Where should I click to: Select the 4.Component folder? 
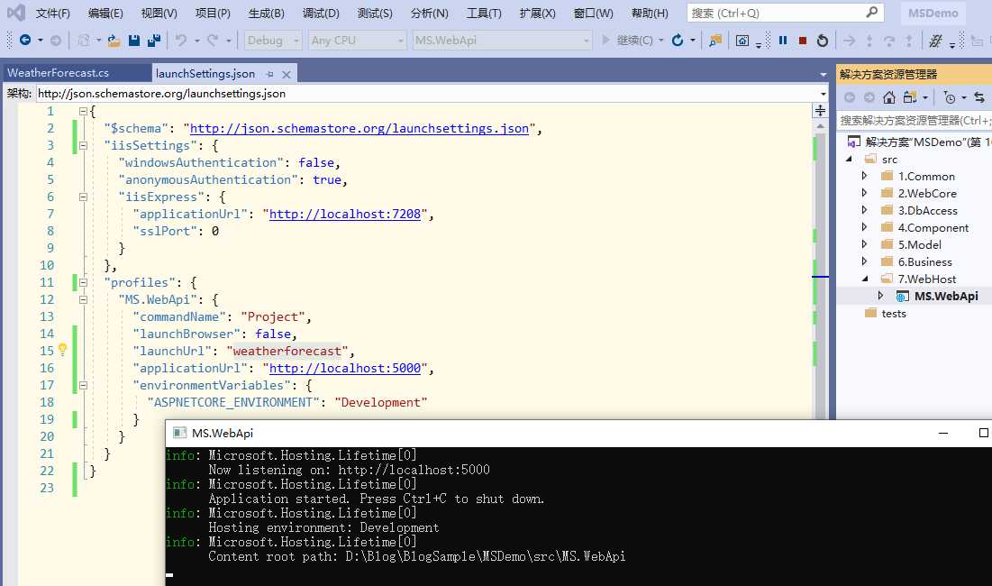pos(933,227)
